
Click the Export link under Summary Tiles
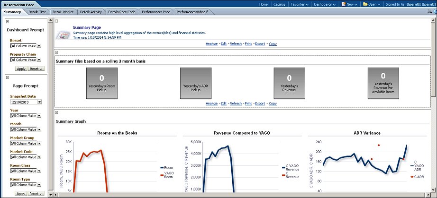click(260, 103)
